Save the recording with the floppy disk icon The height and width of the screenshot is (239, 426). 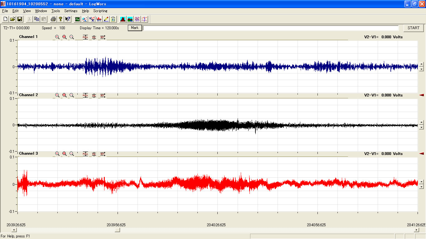[x=20, y=19]
